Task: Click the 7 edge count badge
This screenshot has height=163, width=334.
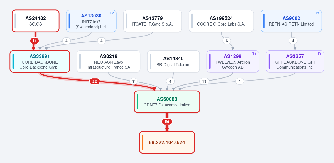Action: coord(134,81)
